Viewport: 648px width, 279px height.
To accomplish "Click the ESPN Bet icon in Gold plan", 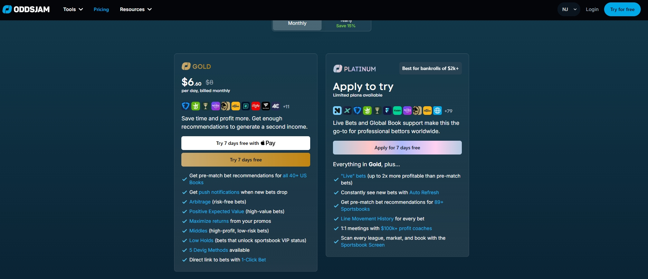I will pyautogui.click(x=246, y=106).
